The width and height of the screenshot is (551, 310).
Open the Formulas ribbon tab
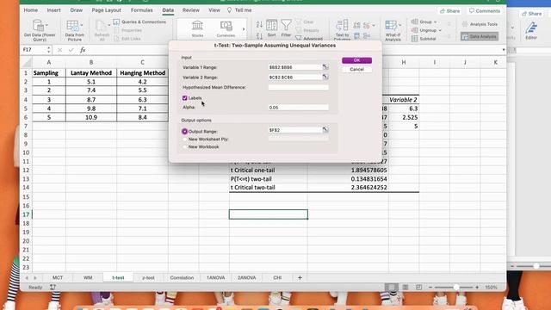coord(141,10)
